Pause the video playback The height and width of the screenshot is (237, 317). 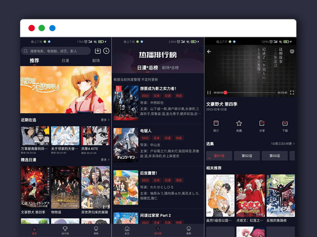click(209, 92)
